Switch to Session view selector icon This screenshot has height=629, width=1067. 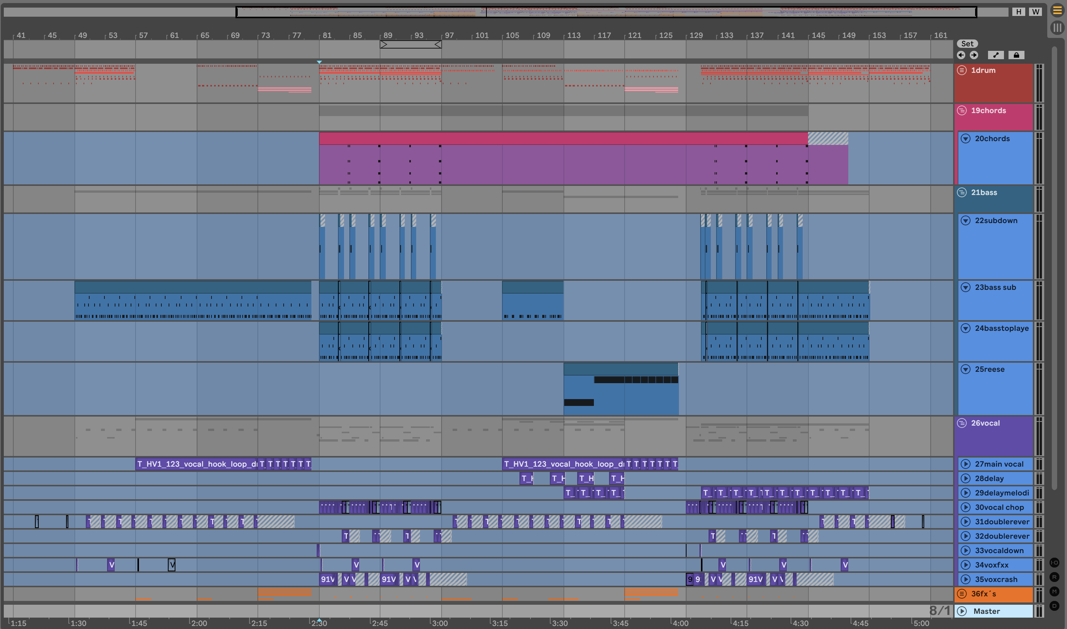click(1057, 28)
